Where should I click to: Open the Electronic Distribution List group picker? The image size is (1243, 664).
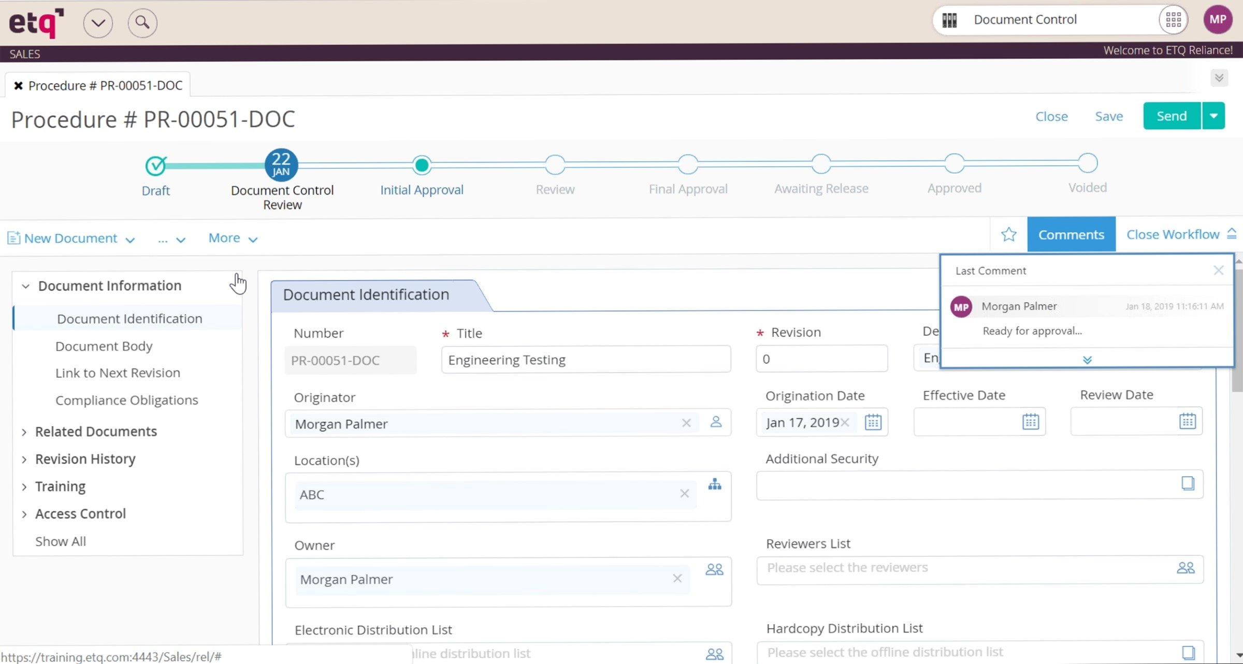[x=715, y=654]
